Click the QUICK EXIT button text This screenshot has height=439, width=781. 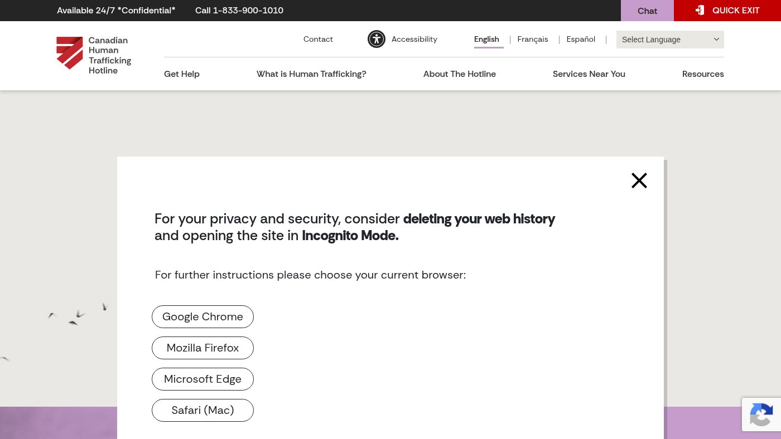pos(736,11)
